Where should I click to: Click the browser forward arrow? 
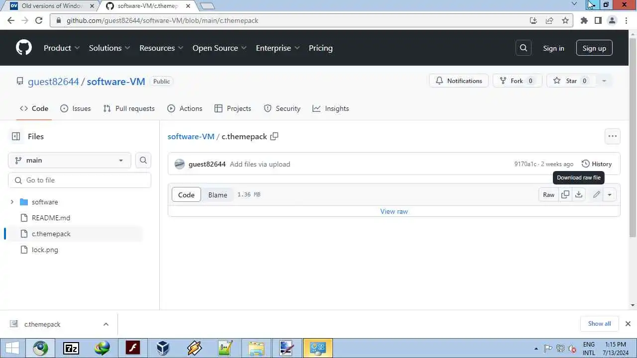(x=25, y=20)
